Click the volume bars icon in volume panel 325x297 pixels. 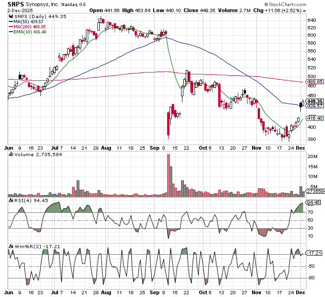(x=11, y=154)
